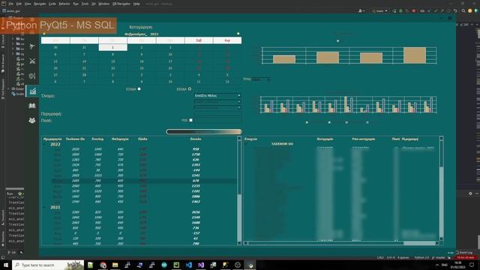Open Windows notification center

click(472, 265)
